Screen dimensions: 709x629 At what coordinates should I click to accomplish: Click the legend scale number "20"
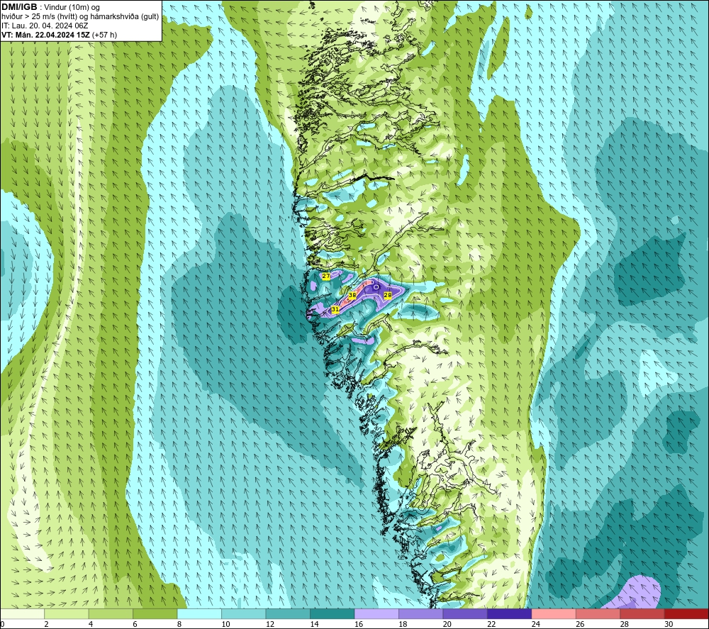pyautogui.click(x=447, y=624)
